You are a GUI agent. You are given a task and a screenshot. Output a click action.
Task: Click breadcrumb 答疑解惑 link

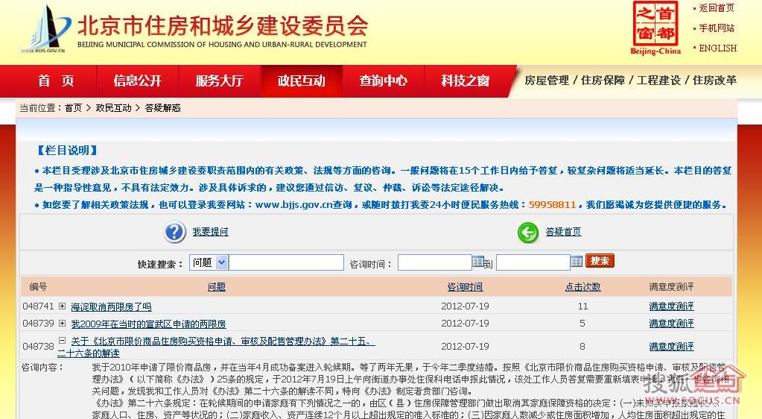point(163,108)
